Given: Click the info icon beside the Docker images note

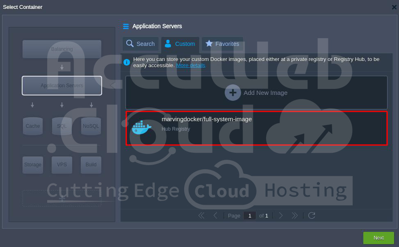Looking at the screenshot, I should click(x=127, y=62).
